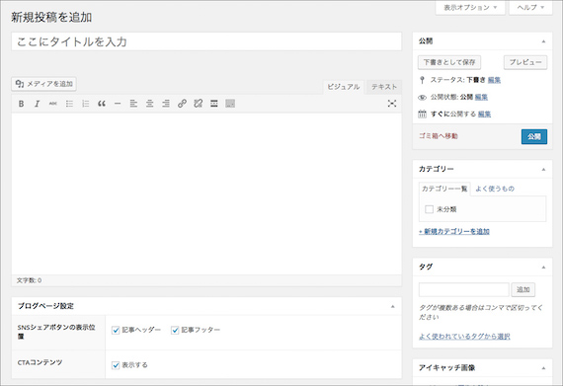Insert the Read More tag
The width and height of the screenshot is (563, 386).
coord(214,104)
